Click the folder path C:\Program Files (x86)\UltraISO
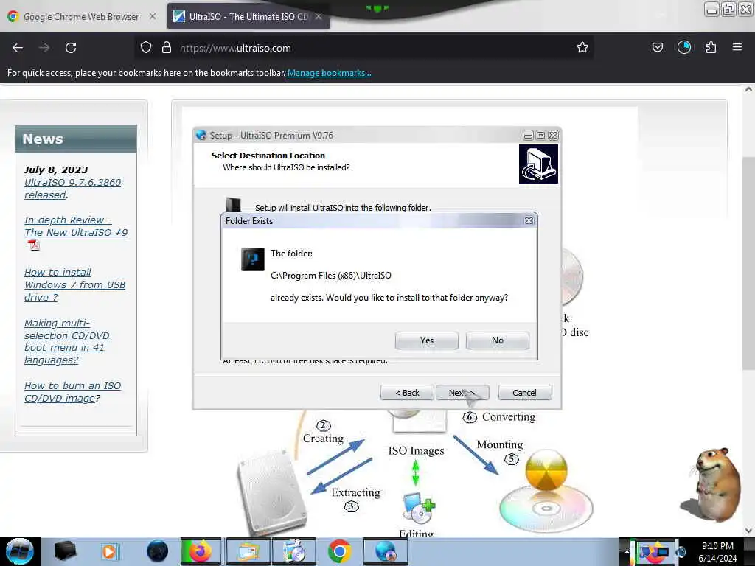The width and height of the screenshot is (755, 566). 331,276
